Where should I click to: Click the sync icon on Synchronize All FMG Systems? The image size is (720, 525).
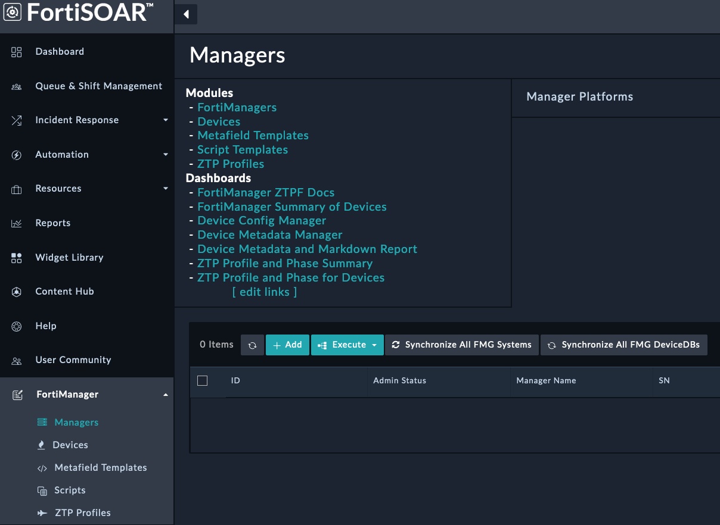[396, 345]
